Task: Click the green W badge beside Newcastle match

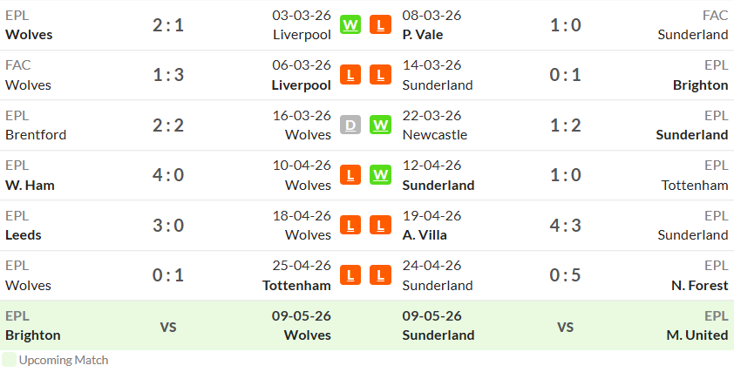Action: (380, 125)
